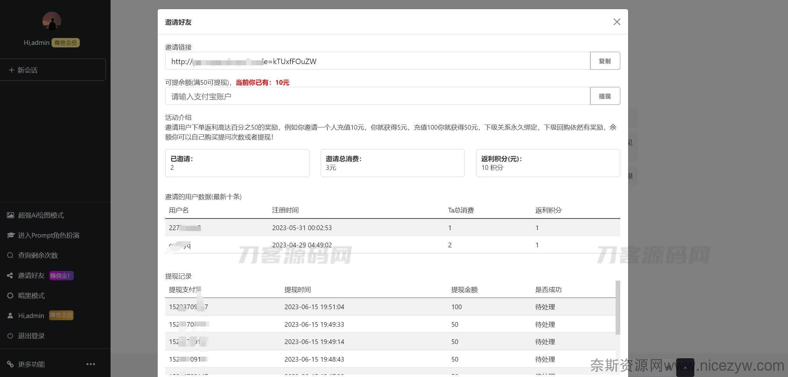Select the 查询剩余次数 menu item
The width and height of the screenshot is (788, 377).
38,255
